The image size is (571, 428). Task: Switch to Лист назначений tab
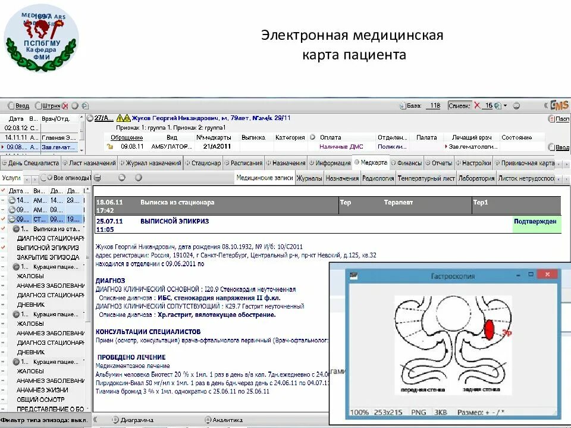click(89, 163)
